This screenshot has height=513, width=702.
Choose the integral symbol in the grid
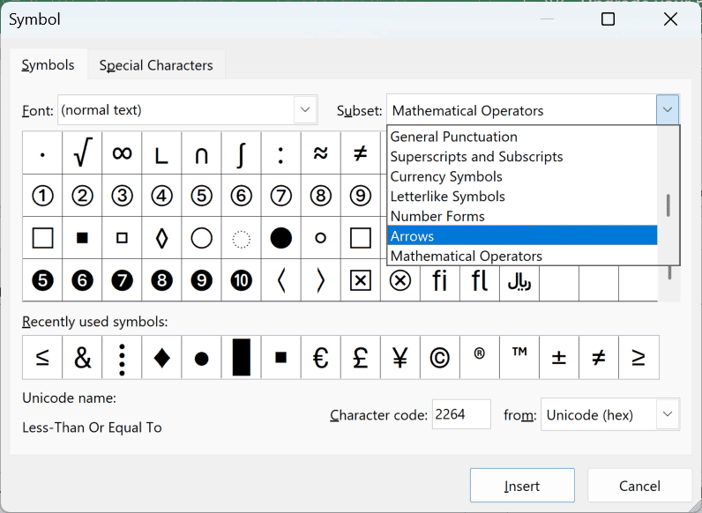click(242, 153)
